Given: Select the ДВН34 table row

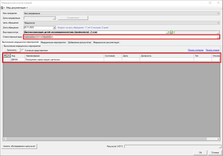Looking at the screenshot, I should (x=59, y=60).
